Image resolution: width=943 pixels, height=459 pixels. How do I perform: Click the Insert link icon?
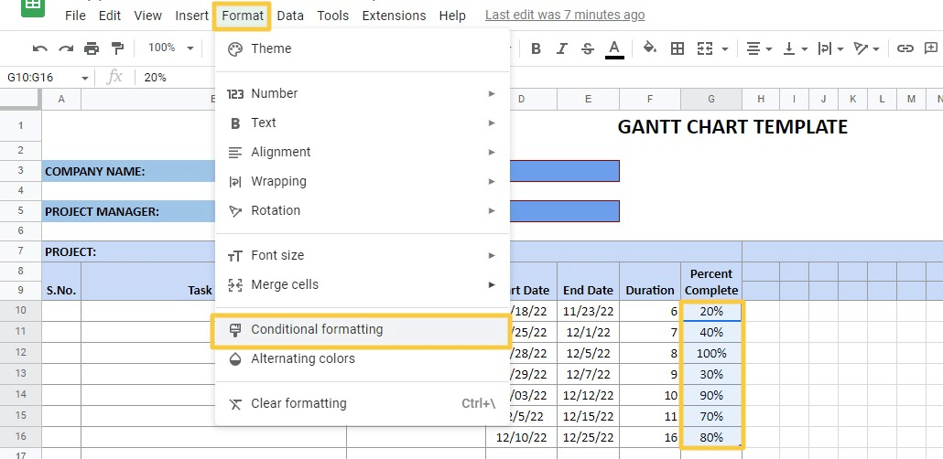tap(905, 48)
